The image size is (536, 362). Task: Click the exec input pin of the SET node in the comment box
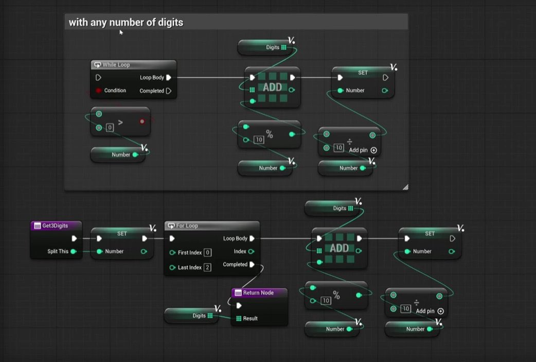(x=340, y=78)
